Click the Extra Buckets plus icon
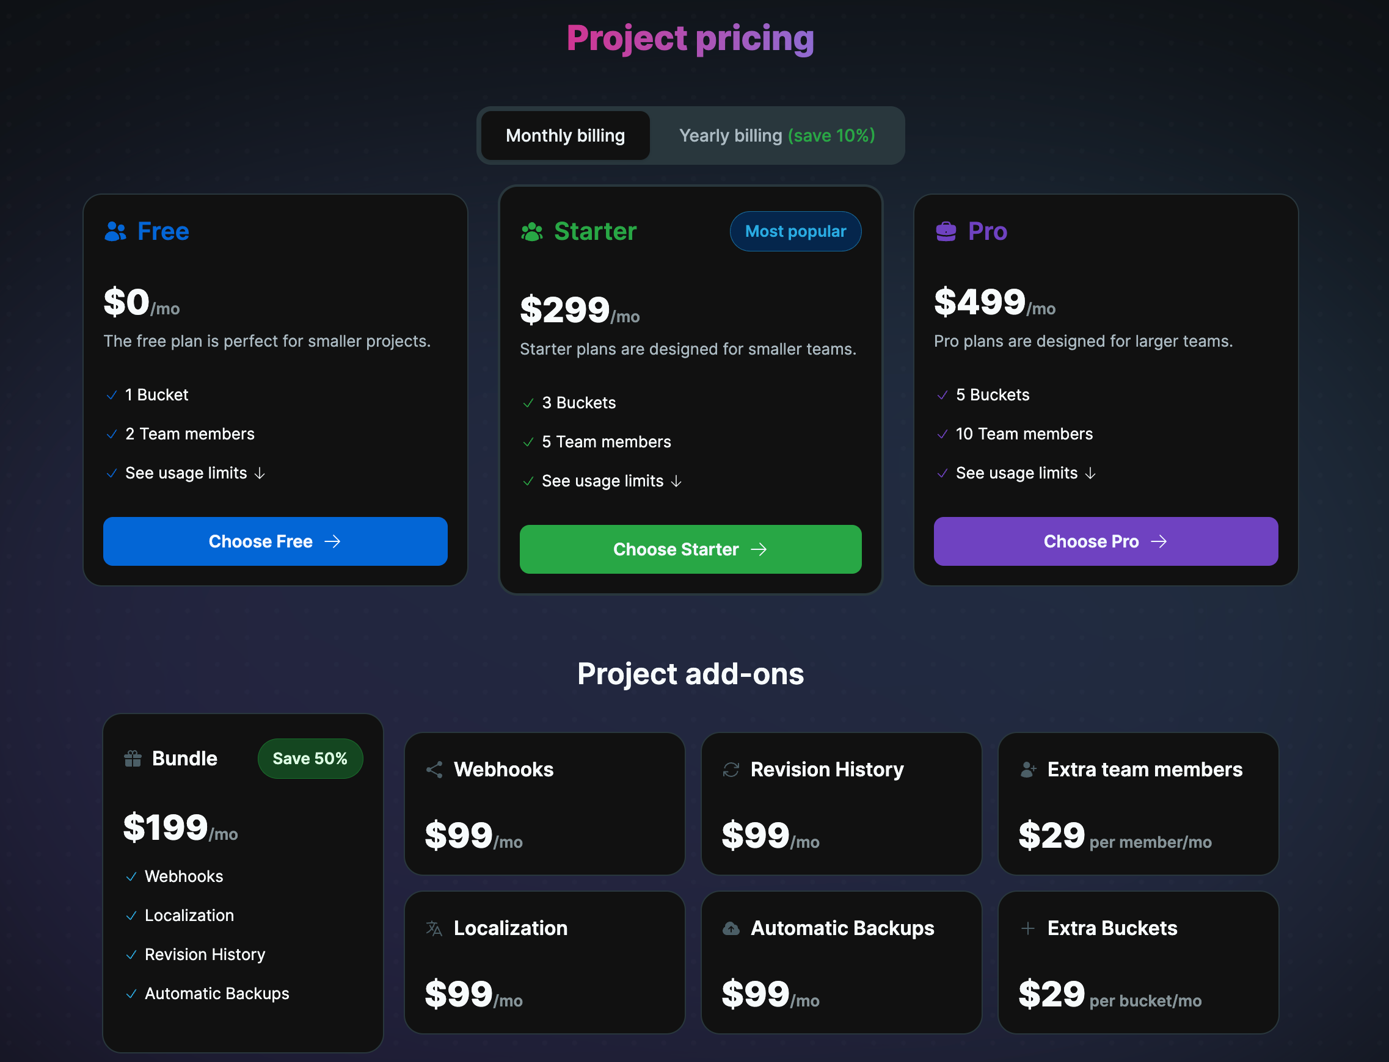 (1029, 928)
